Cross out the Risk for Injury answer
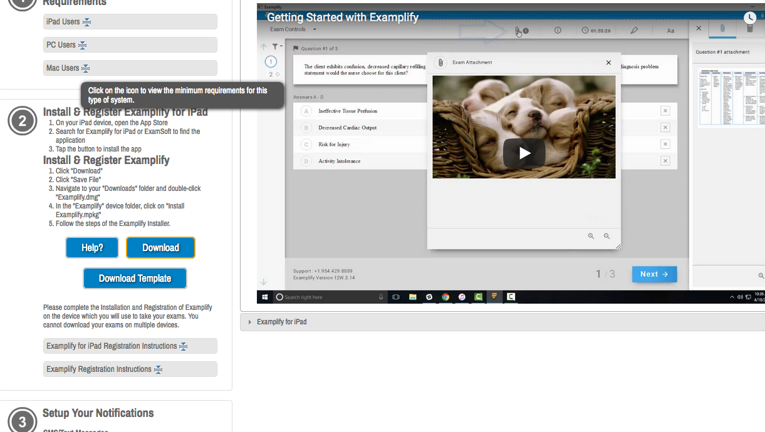765x432 pixels. 665,145
